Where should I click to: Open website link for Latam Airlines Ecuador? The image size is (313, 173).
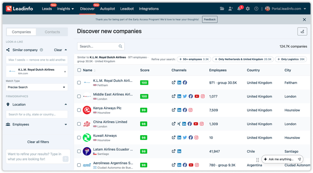click(173, 151)
